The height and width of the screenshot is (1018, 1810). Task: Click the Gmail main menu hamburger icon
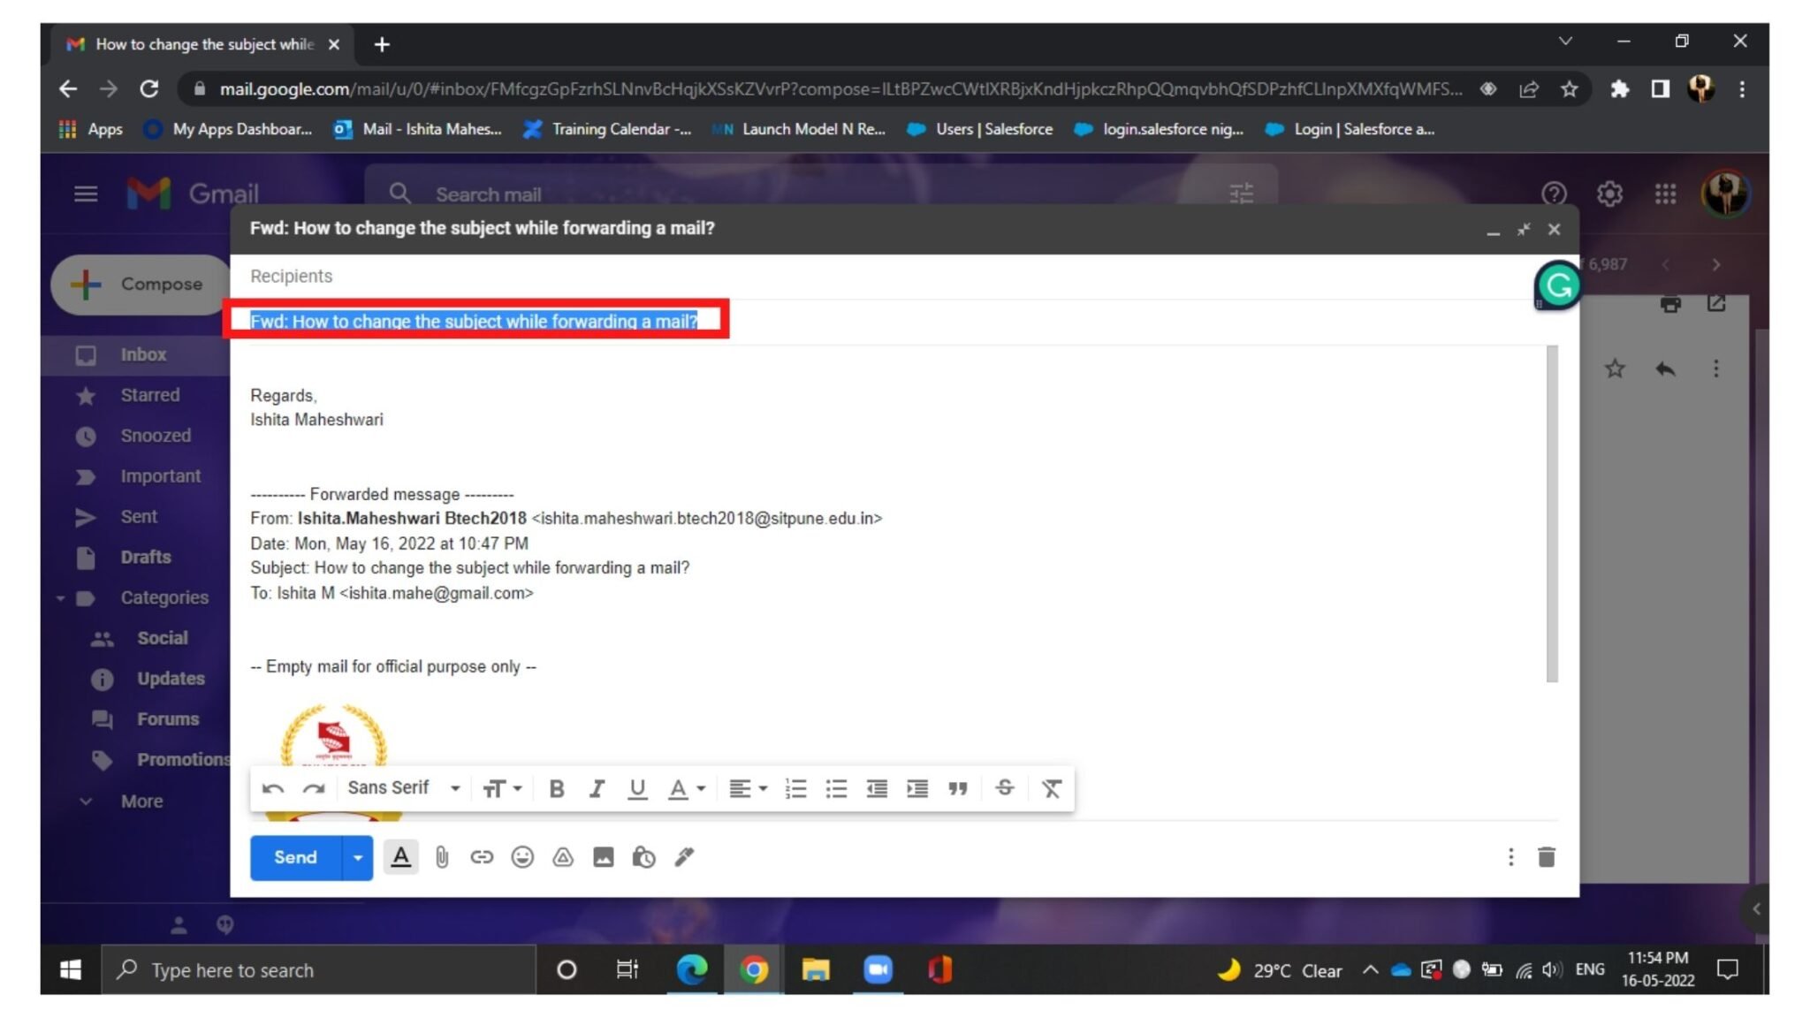point(86,194)
